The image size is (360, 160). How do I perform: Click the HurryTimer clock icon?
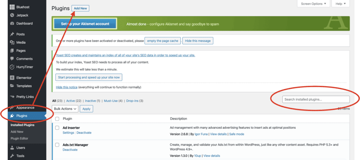[12, 67]
